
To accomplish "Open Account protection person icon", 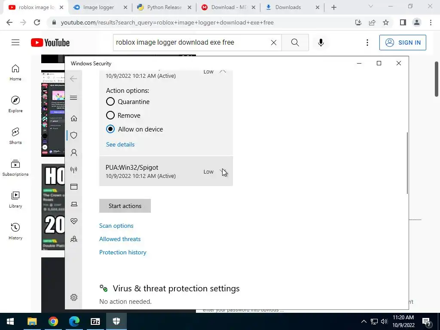I will pos(74,153).
